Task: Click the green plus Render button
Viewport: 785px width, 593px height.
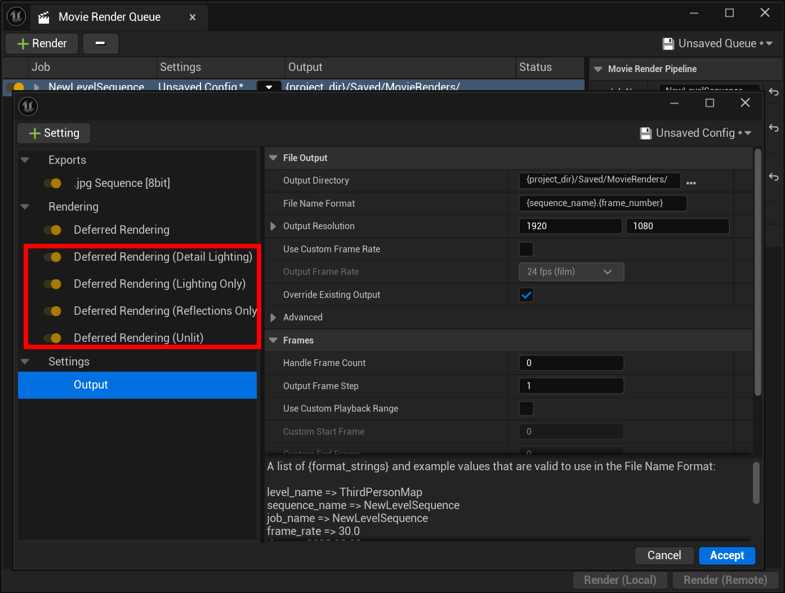Action: pyautogui.click(x=42, y=43)
